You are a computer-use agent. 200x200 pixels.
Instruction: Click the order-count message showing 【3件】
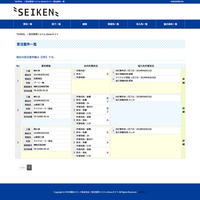35,57
